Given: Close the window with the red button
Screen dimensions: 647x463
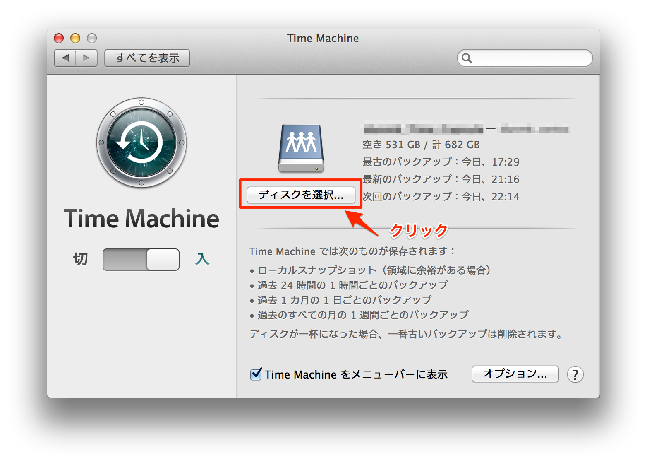Looking at the screenshot, I should (59, 38).
